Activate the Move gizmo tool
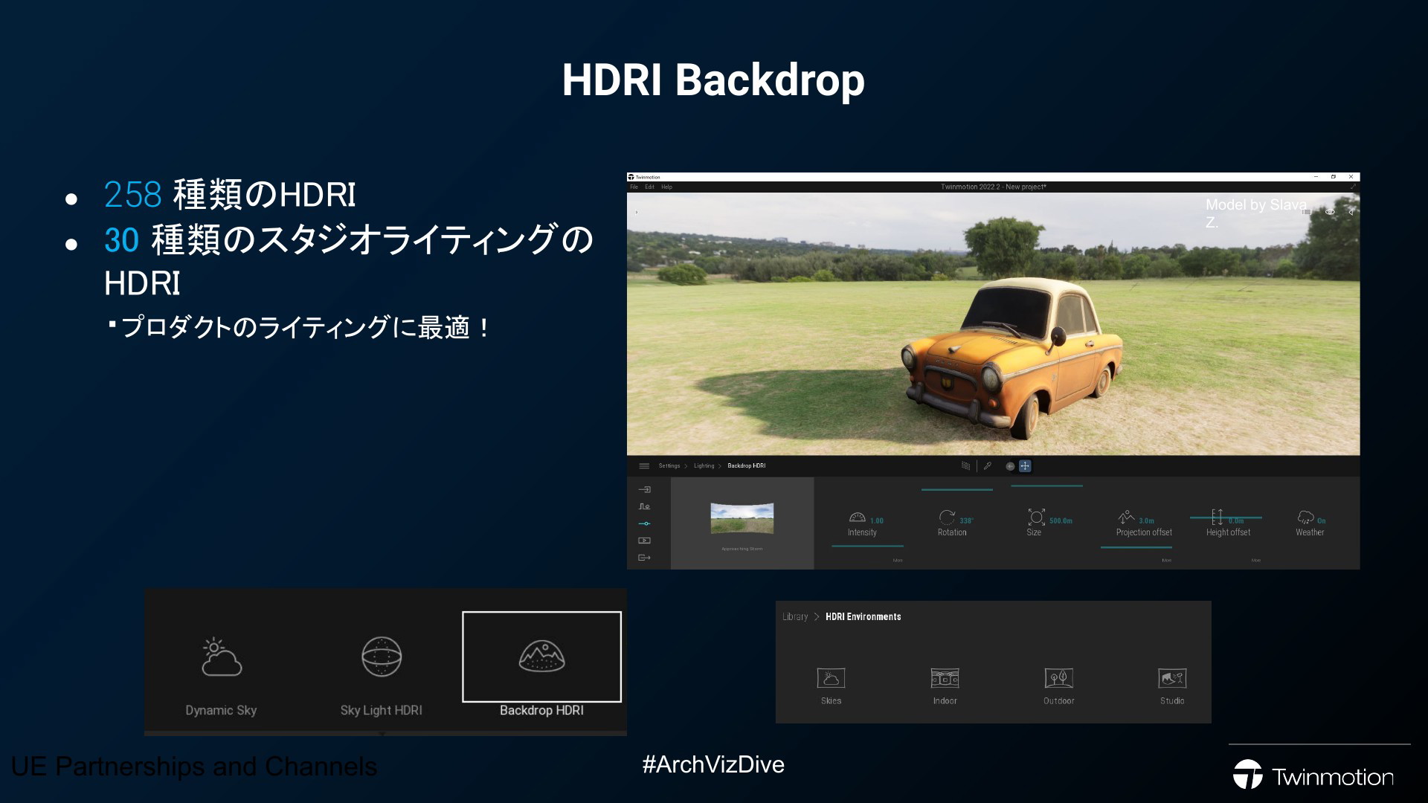Screen dimensions: 1428x803 [x=1025, y=466]
